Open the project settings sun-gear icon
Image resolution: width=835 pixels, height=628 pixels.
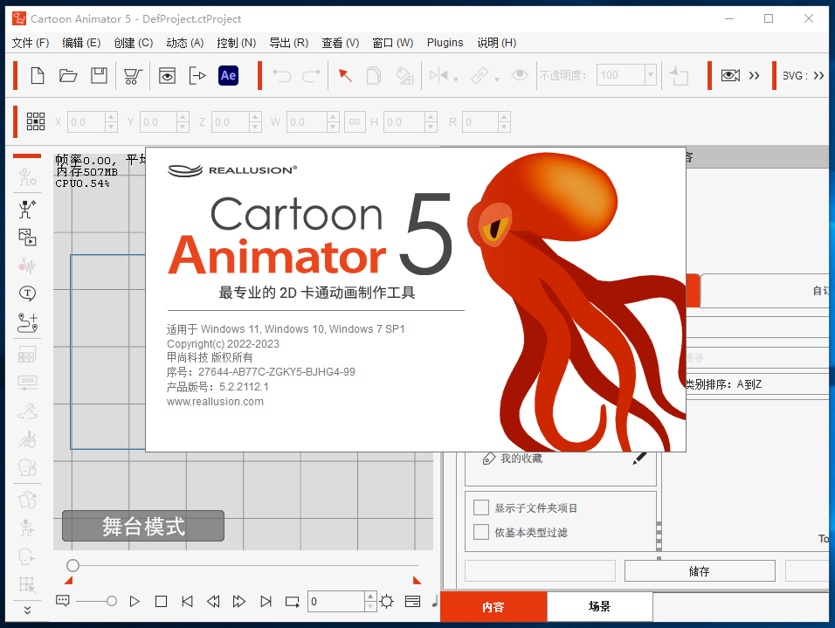pos(386,601)
